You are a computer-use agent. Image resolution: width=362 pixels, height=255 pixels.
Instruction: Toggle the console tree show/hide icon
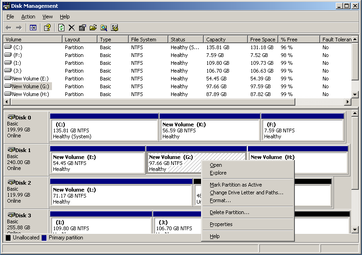coord(33,28)
